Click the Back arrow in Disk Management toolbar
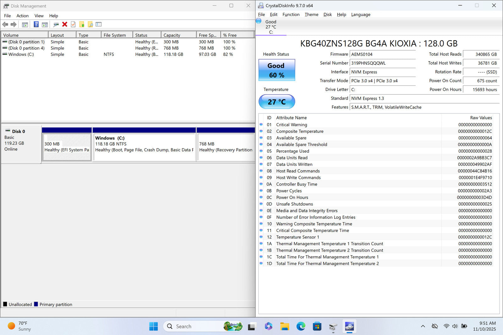 pos(5,24)
